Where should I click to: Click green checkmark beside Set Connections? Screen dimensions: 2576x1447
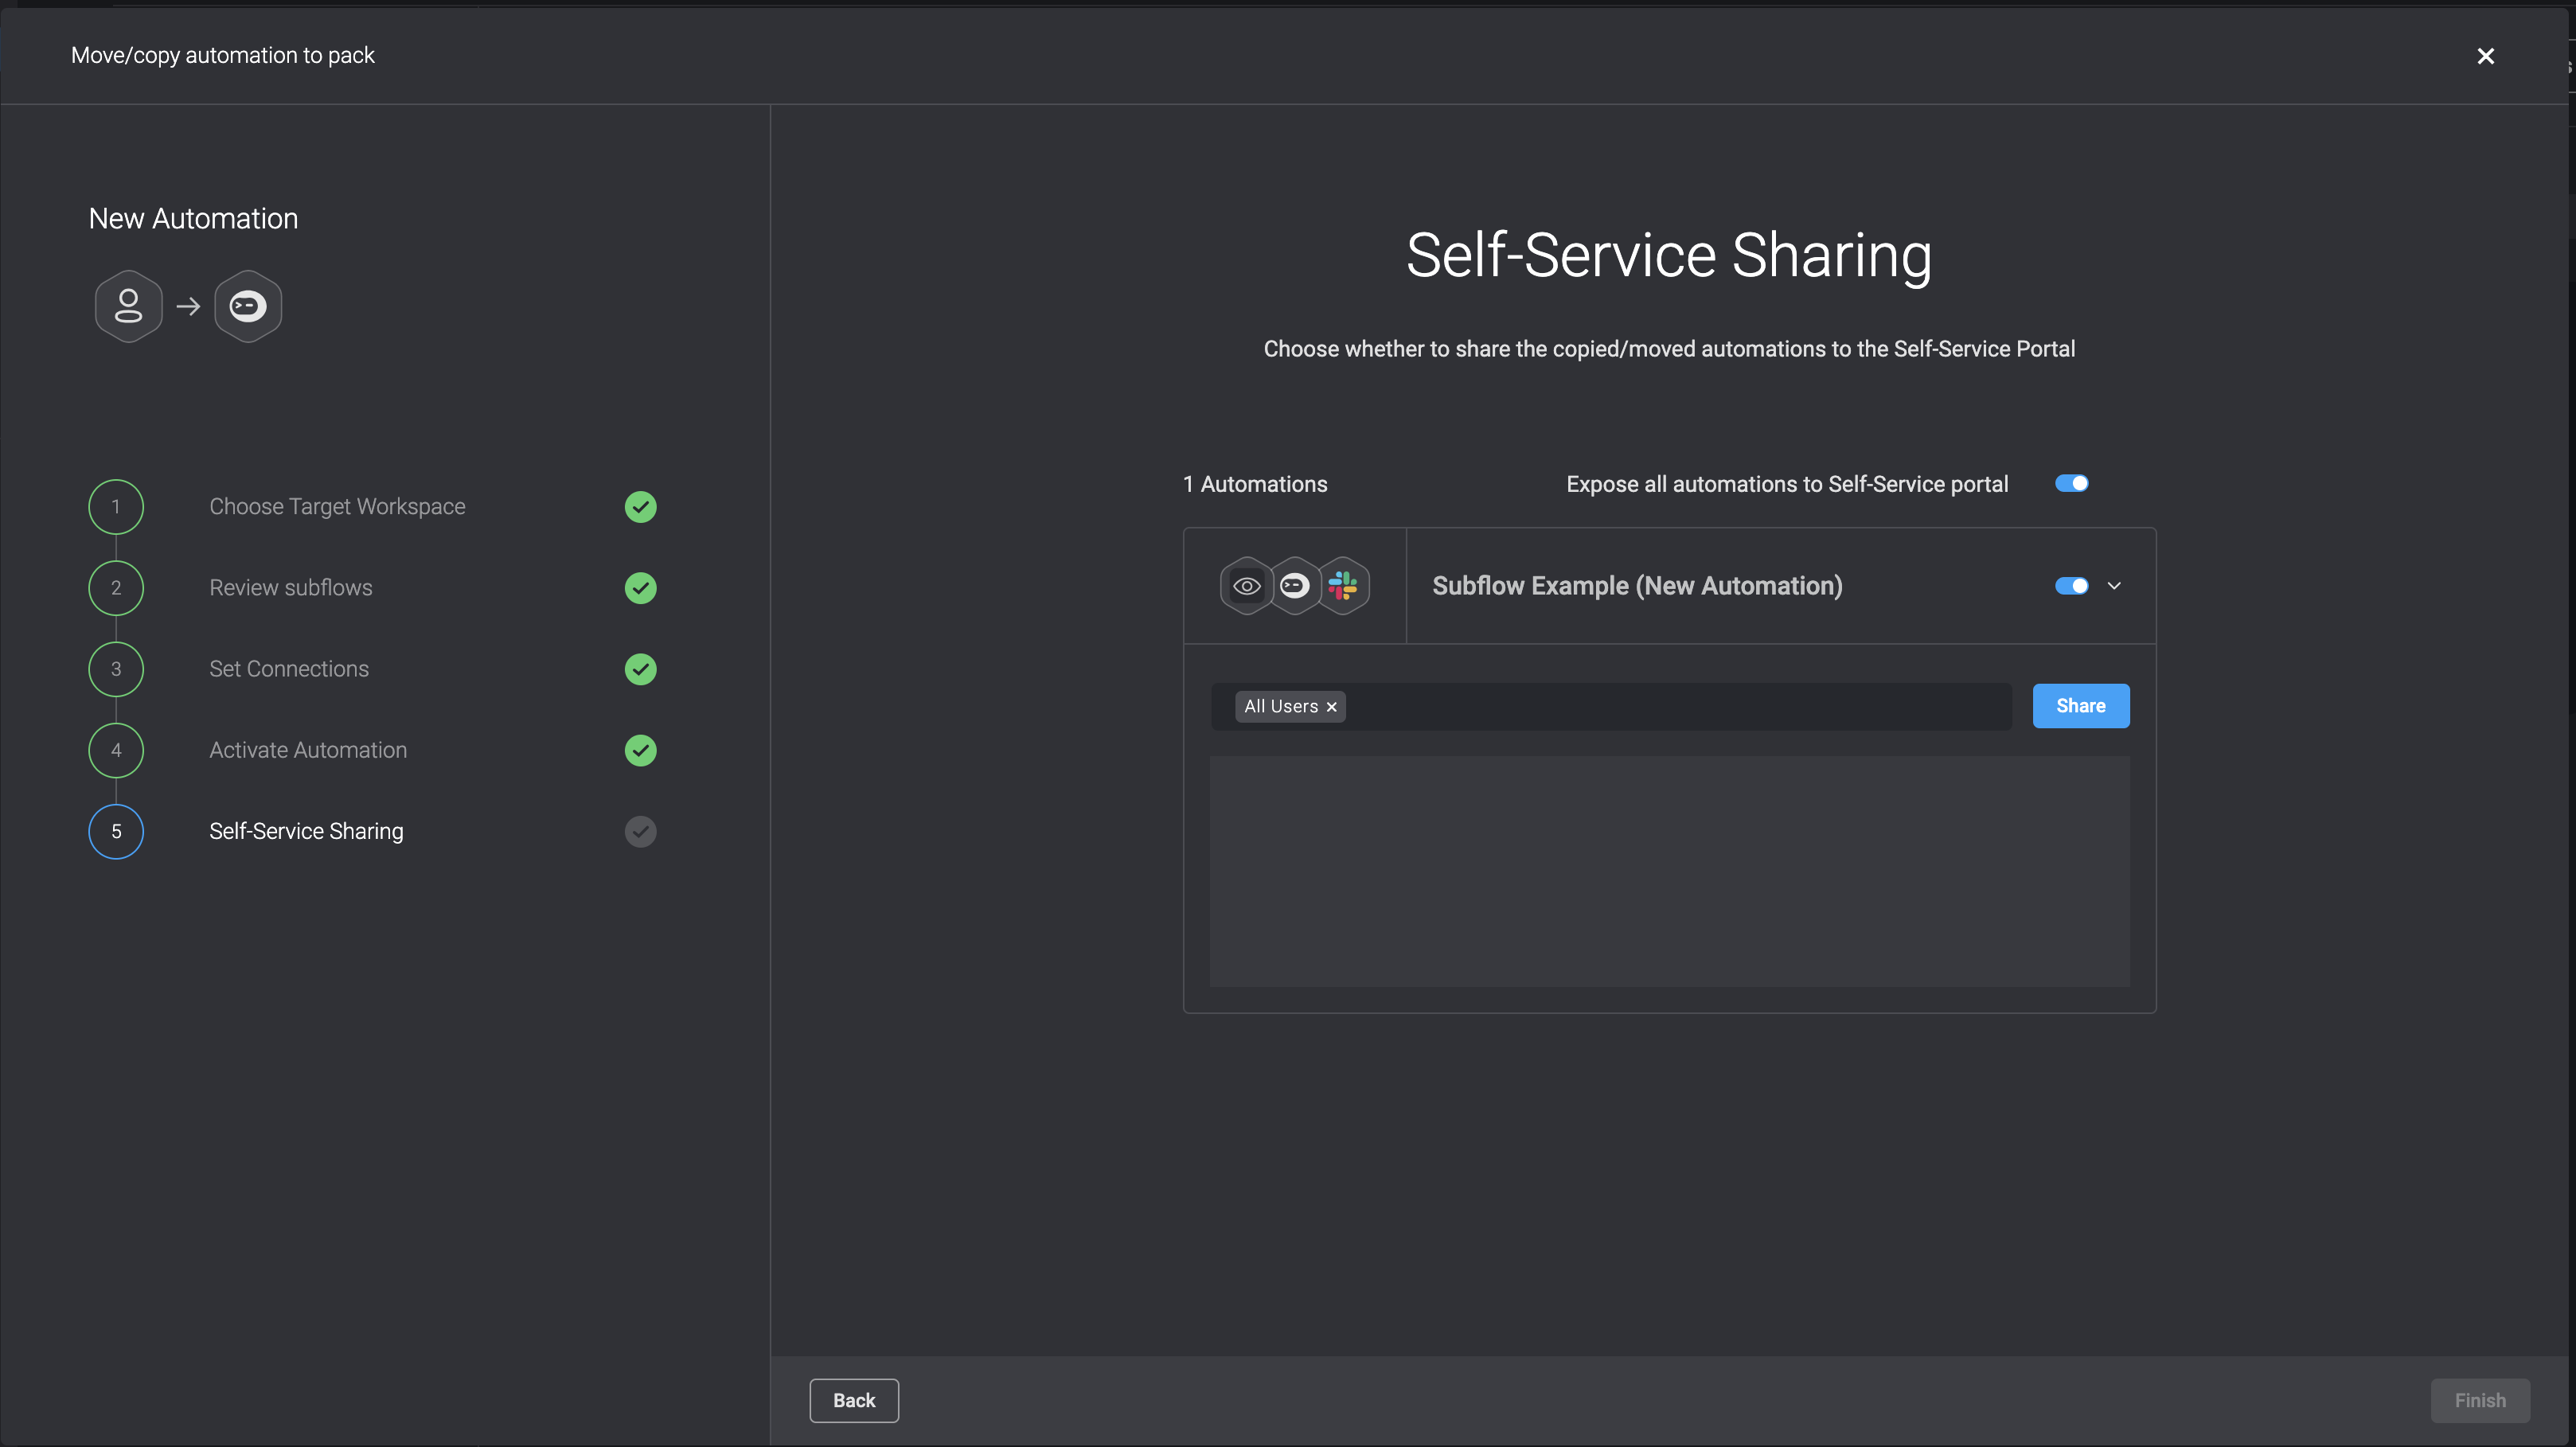tap(640, 669)
